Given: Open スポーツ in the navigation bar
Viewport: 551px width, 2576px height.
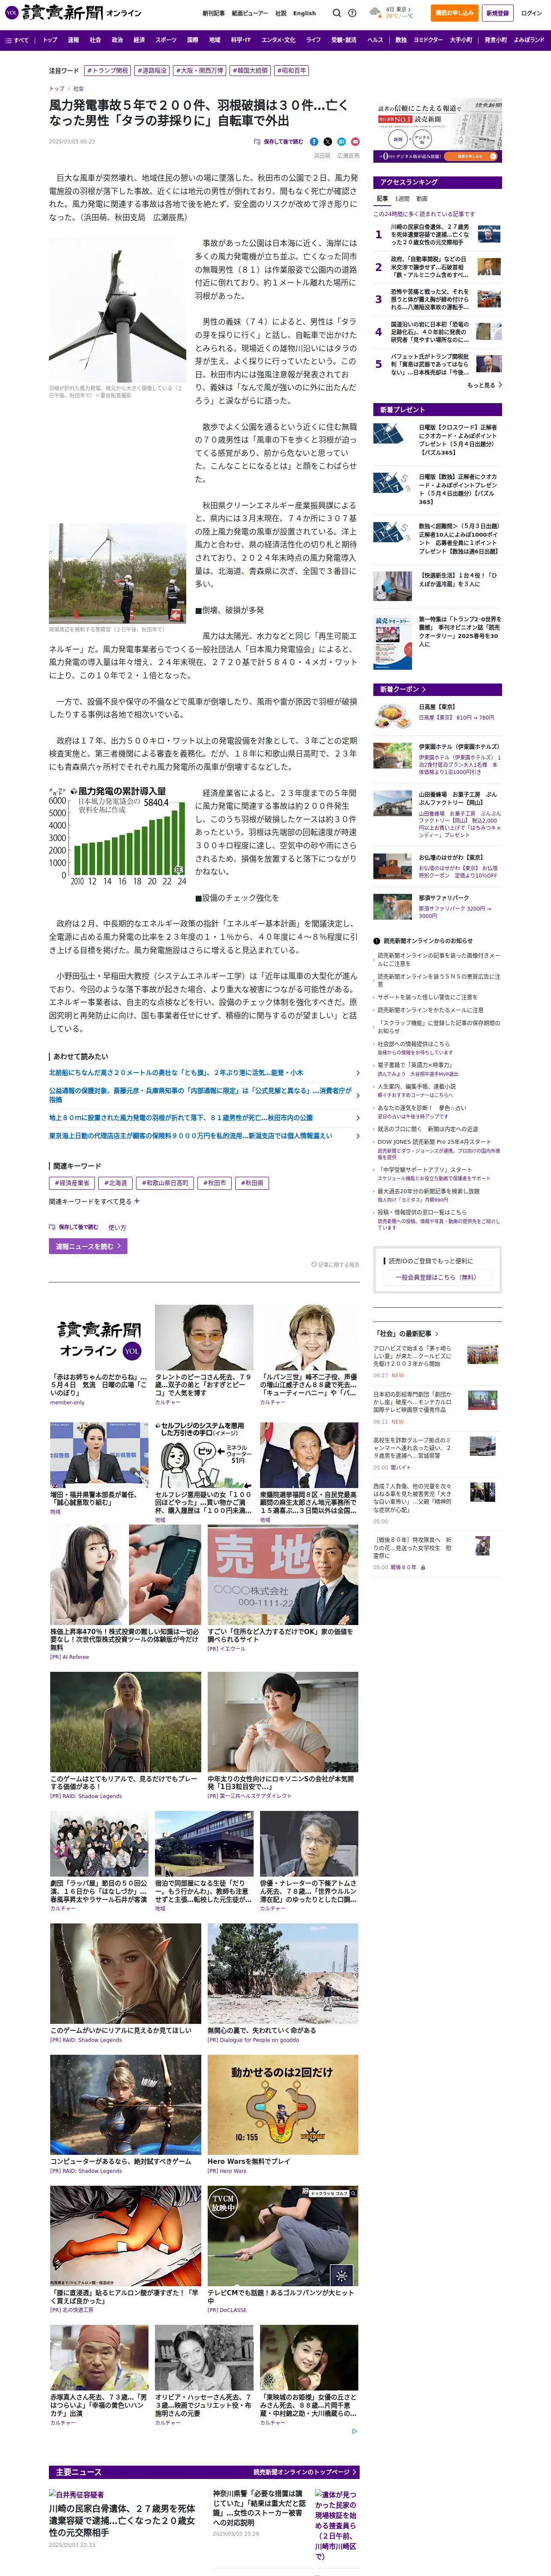Looking at the screenshot, I should [166, 40].
